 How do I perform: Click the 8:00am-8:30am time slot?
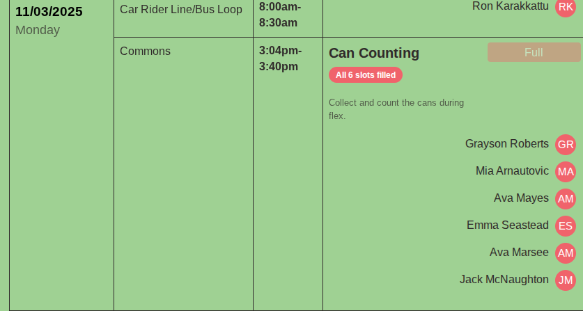click(280, 15)
